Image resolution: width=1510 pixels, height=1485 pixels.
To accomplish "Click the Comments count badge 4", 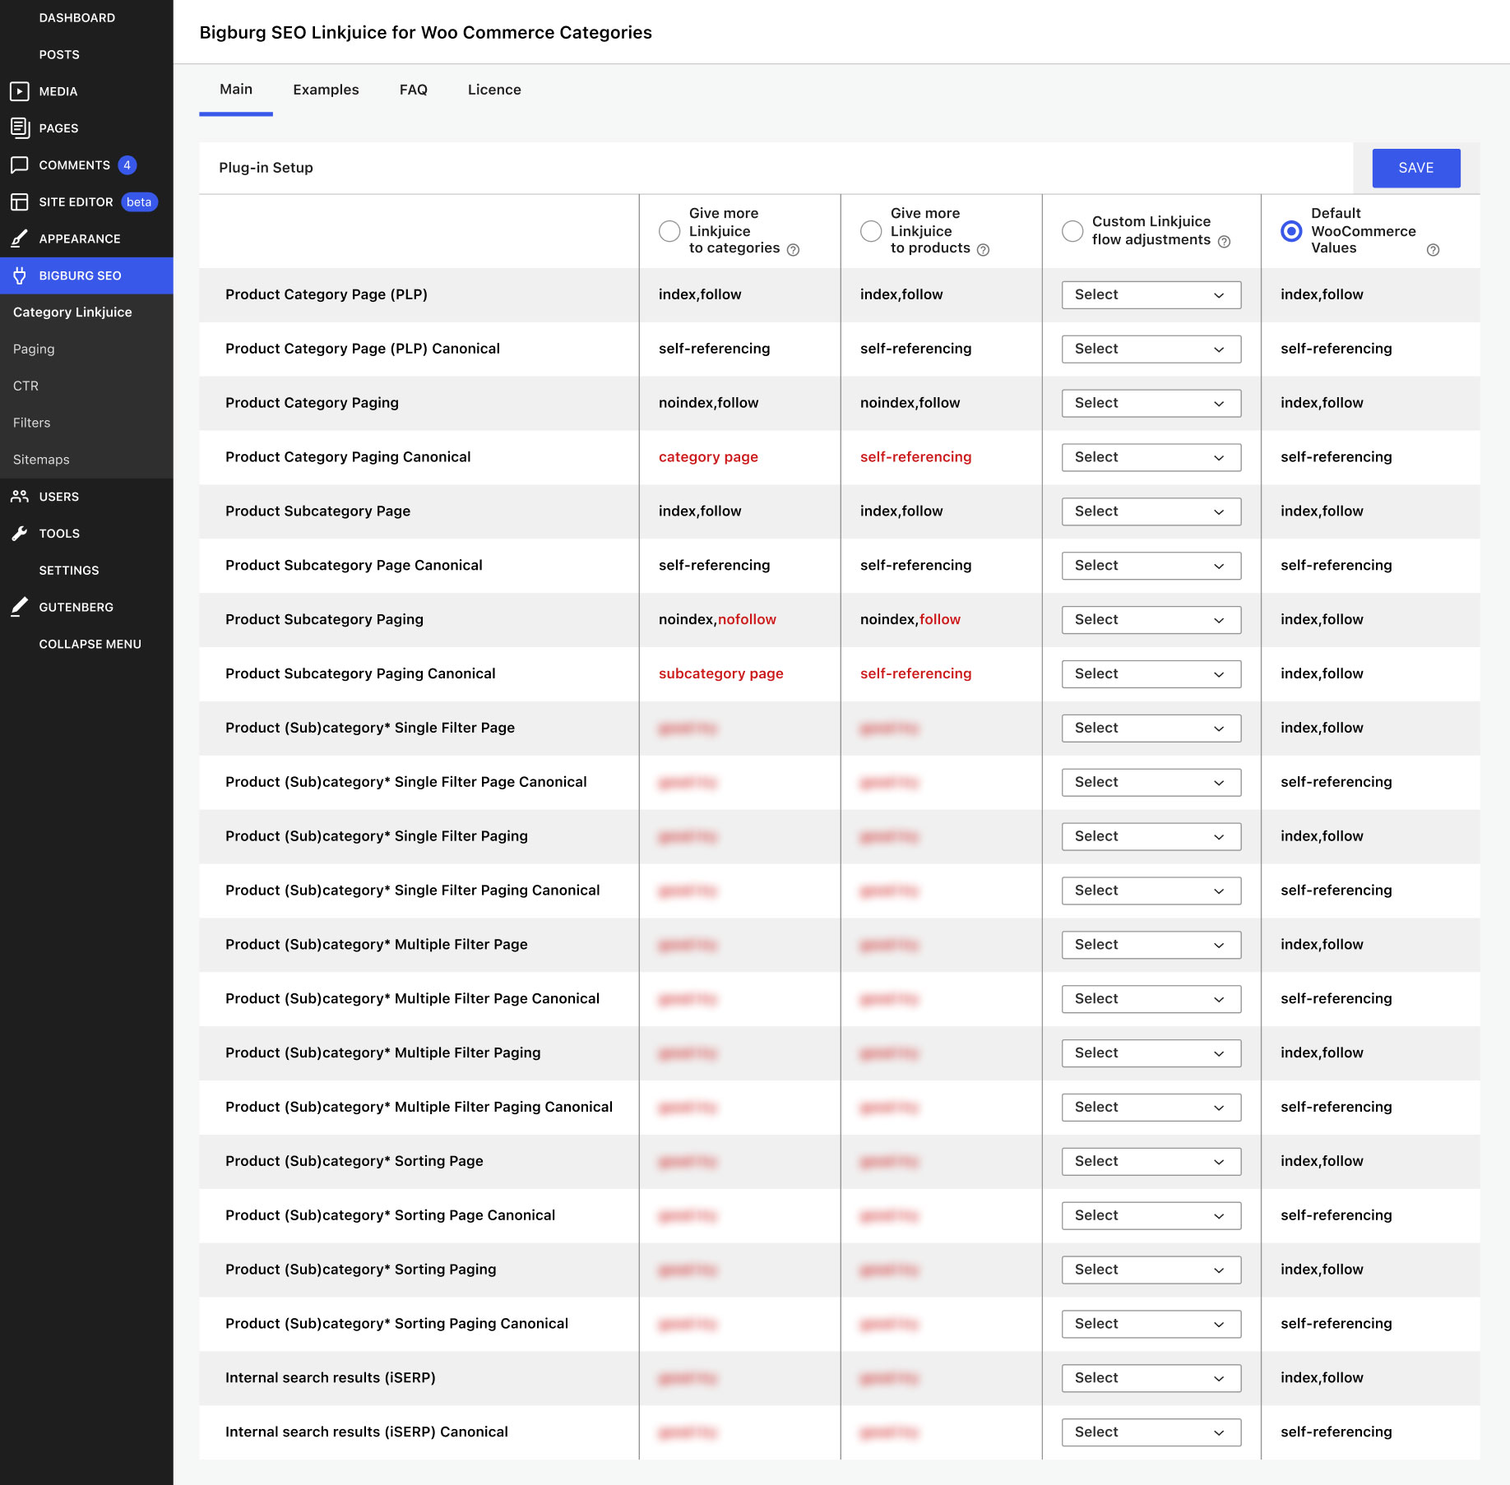I will pos(127,165).
